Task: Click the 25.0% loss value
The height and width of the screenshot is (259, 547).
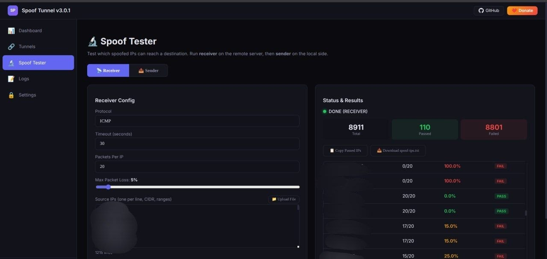Action: coord(451,256)
